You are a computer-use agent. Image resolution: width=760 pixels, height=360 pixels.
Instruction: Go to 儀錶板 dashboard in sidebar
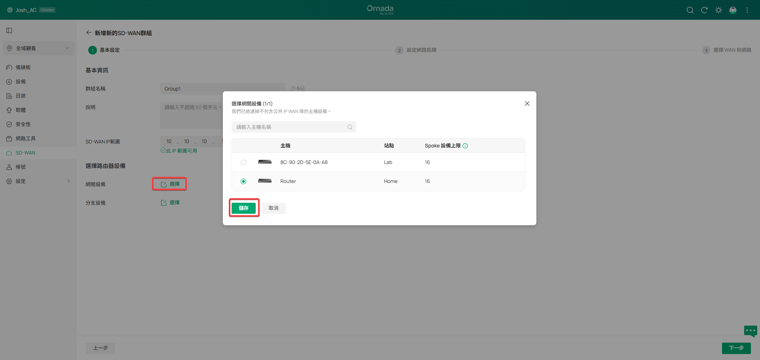point(23,68)
